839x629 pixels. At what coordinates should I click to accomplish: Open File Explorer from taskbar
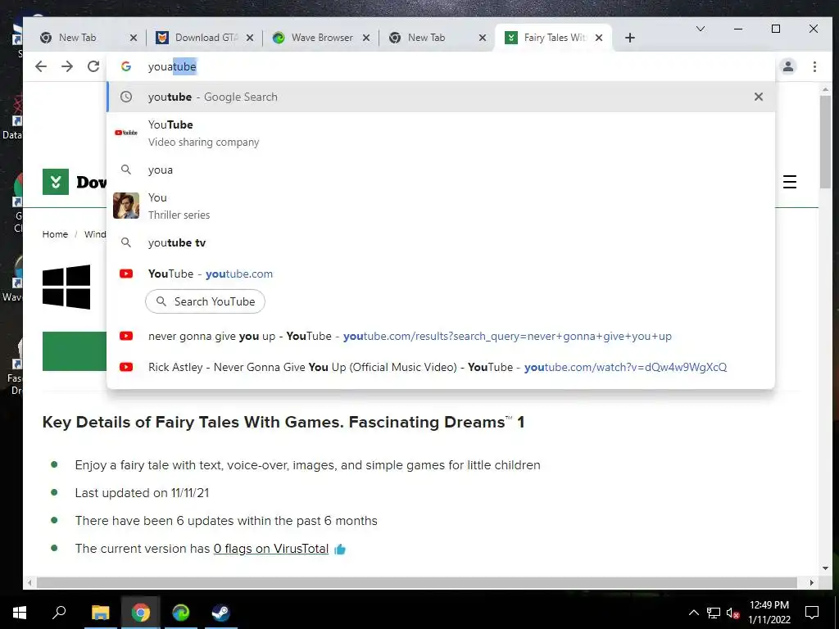[x=100, y=613]
